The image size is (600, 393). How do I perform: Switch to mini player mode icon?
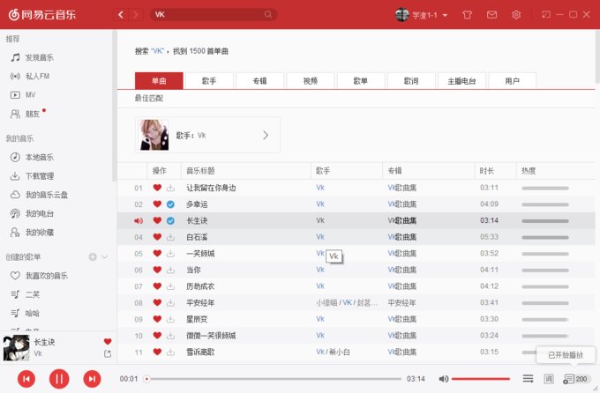pyautogui.click(x=546, y=14)
